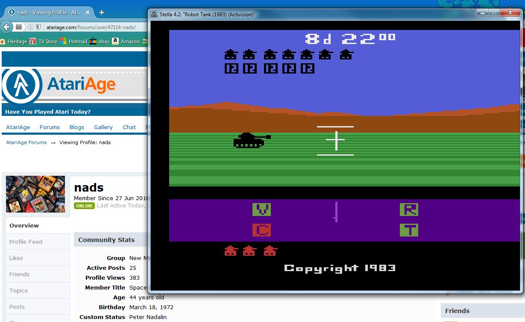
Task: Click the Profile Views value 383
Action: [x=135, y=278]
